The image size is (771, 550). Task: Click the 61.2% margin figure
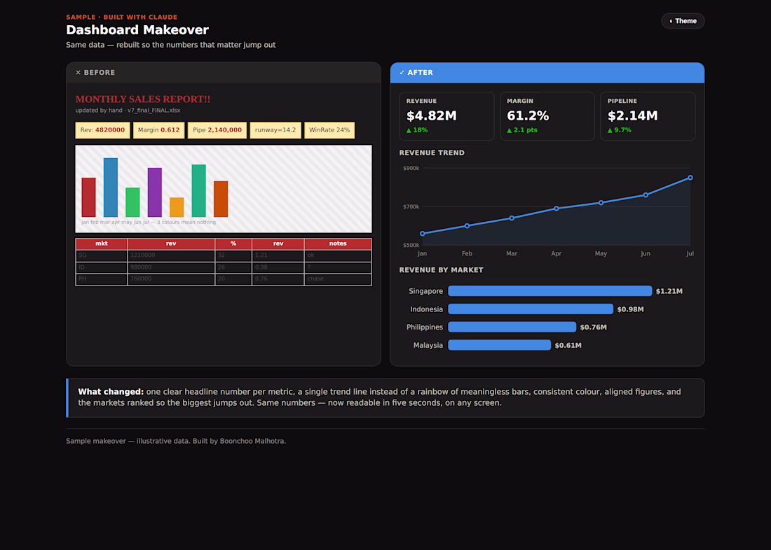coord(528,116)
